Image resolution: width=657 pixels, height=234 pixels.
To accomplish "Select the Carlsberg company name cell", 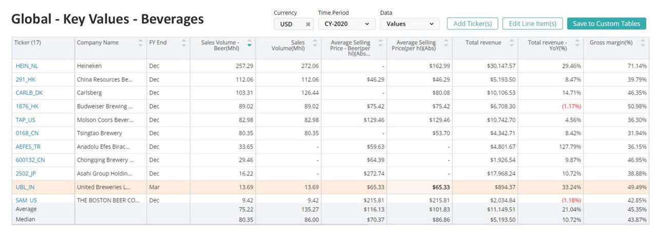I will (110, 93).
